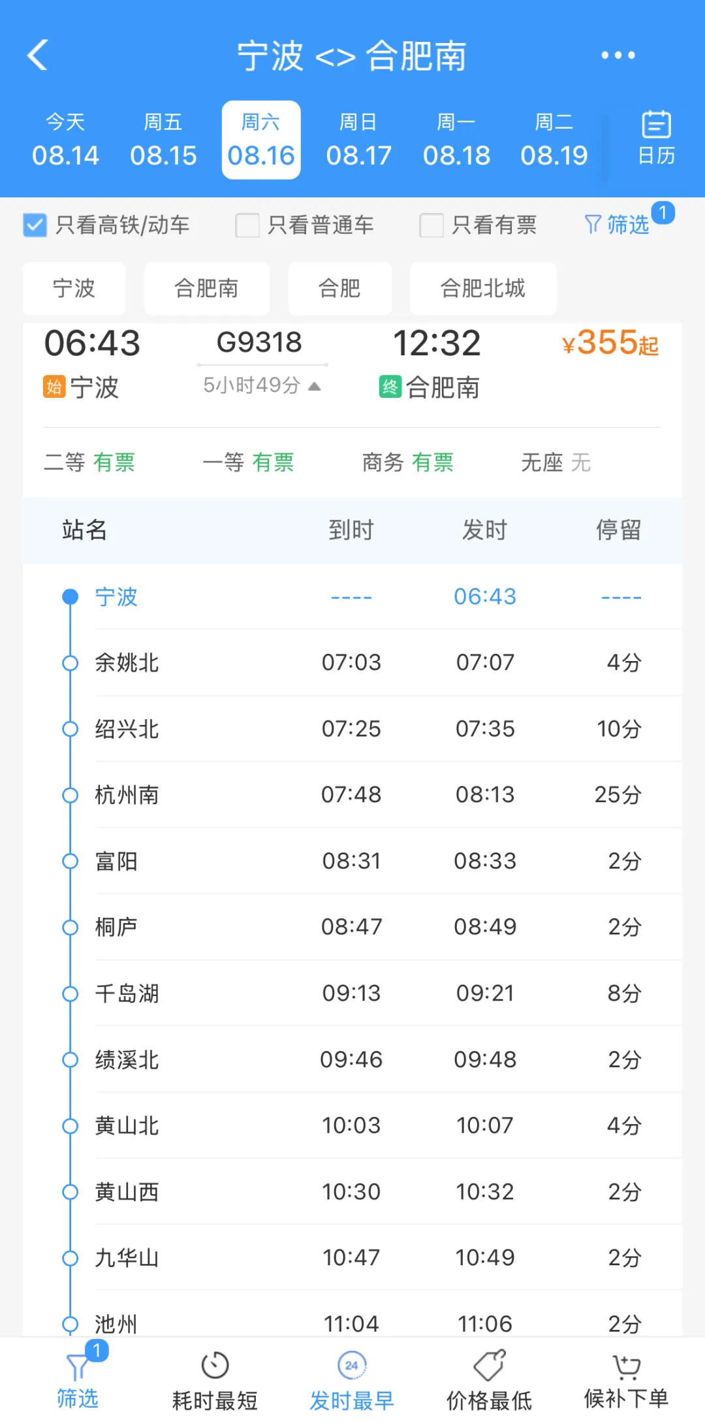Viewport: 705px width, 1422px height.
Task: Tap train number G9318
Action: click(259, 342)
